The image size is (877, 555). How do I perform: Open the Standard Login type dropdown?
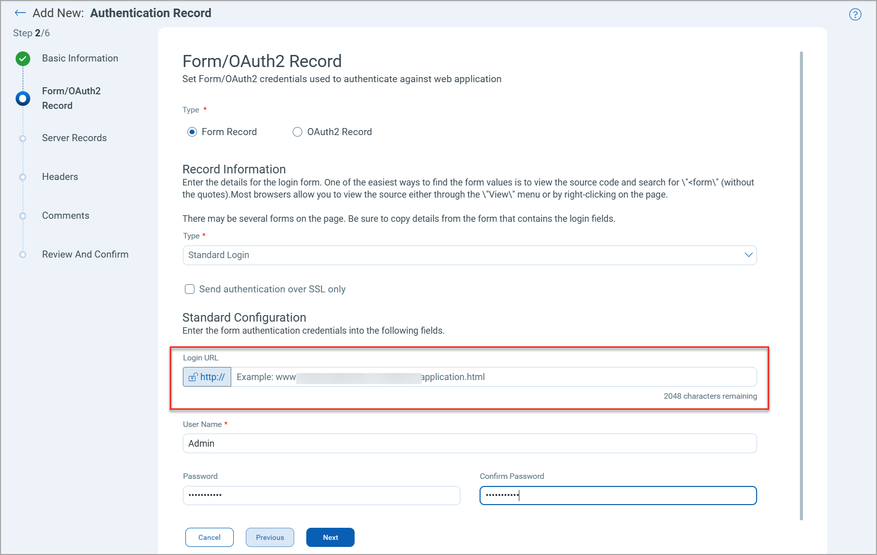pos(749,255)
